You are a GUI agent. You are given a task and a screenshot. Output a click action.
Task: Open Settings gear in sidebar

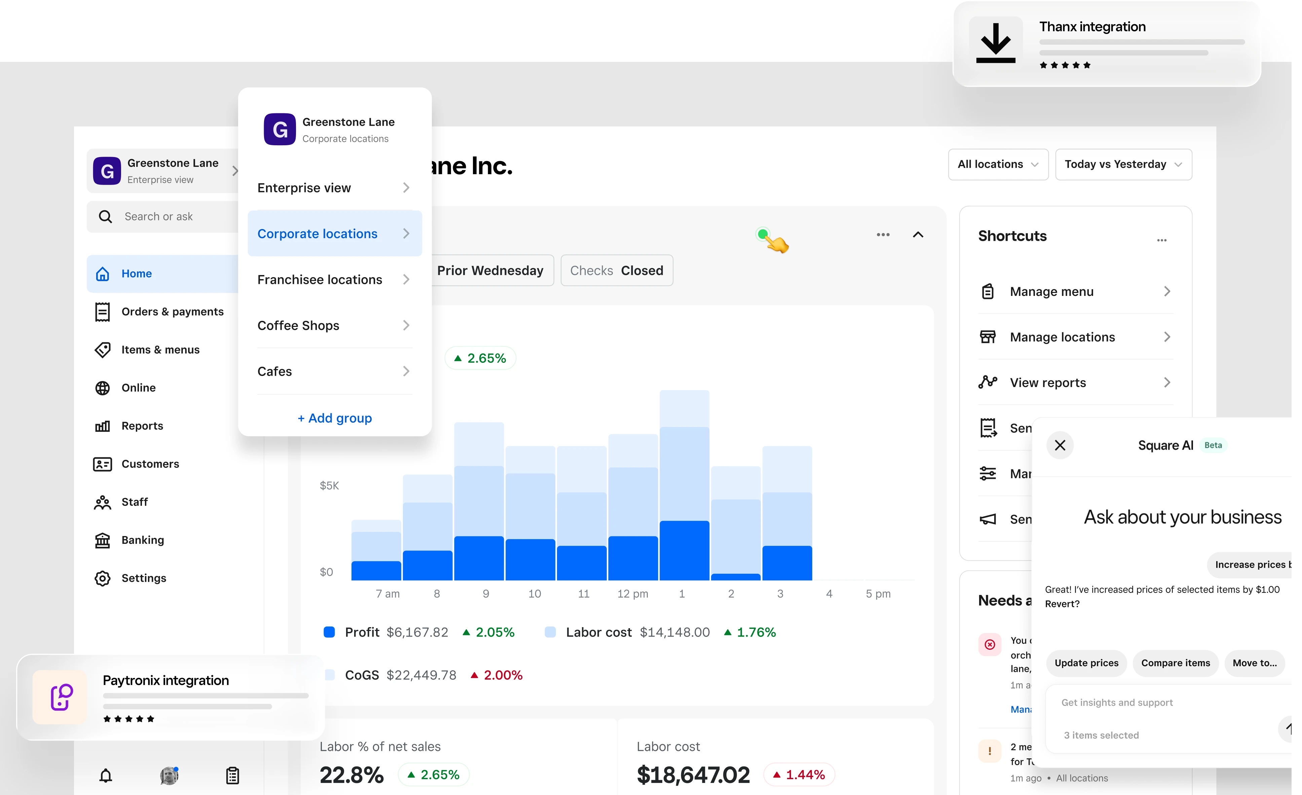(x=103, y=578)
